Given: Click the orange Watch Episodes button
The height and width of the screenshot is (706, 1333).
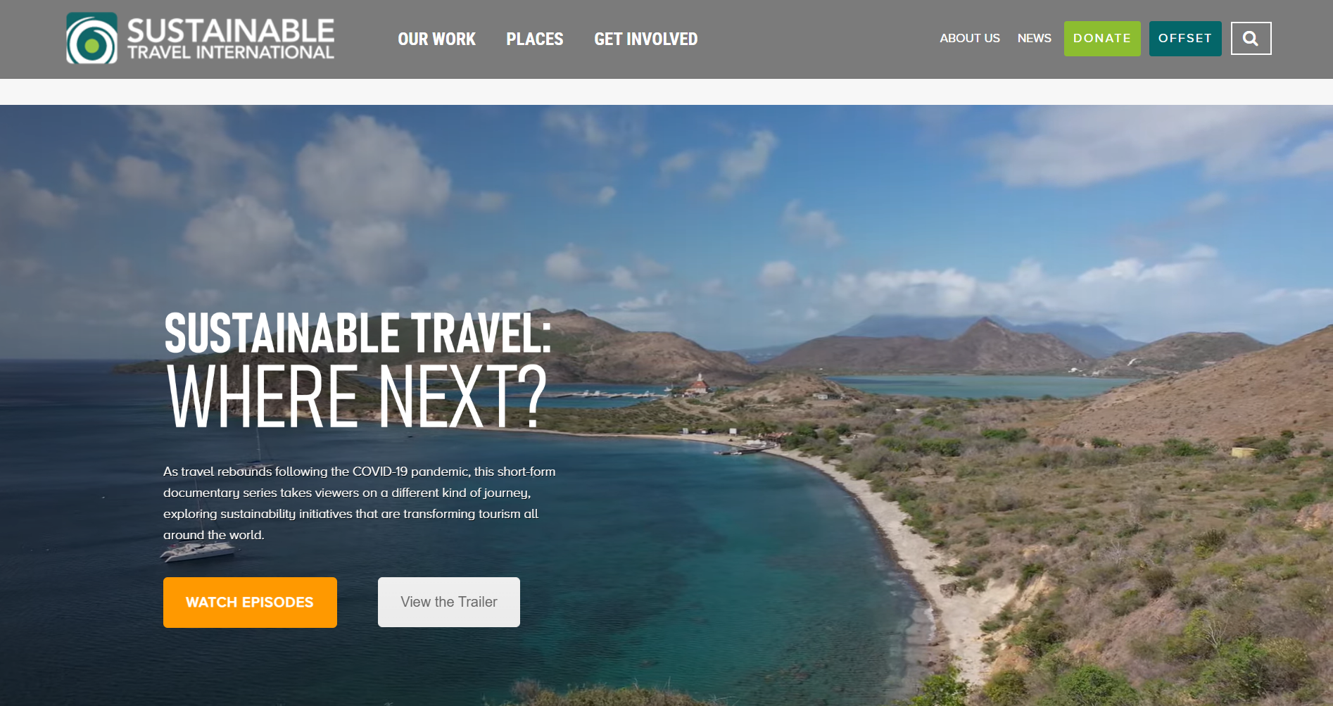Looking at the screenshot, I should (x=250, y=602).
